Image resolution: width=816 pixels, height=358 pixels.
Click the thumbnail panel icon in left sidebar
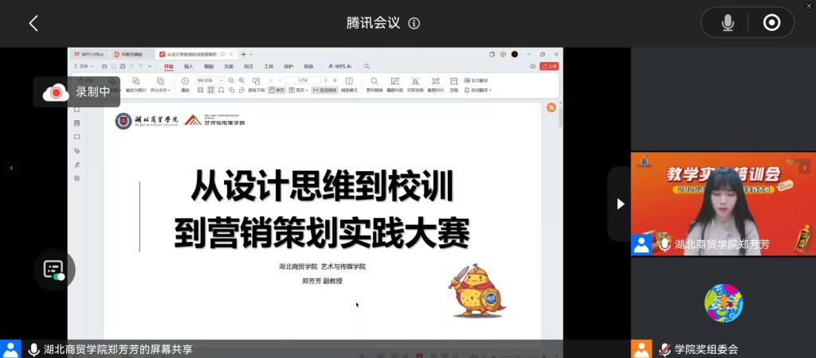click(77, 123)
